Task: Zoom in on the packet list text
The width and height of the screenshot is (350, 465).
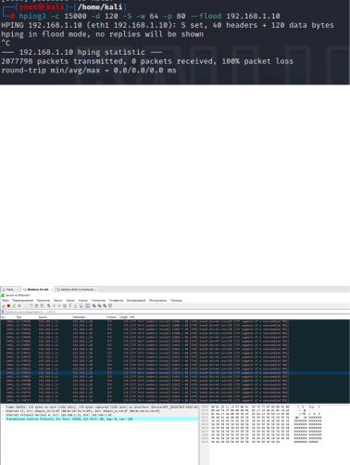Action: pos(94,305)
